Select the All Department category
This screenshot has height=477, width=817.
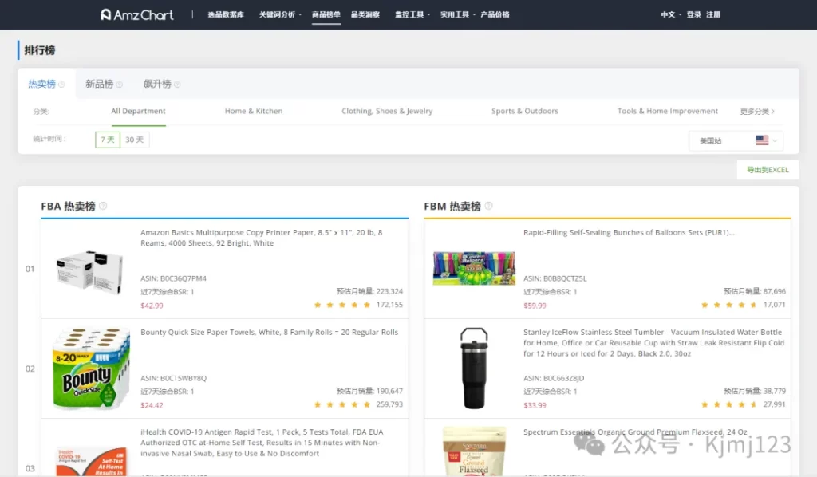click(138, 111)
